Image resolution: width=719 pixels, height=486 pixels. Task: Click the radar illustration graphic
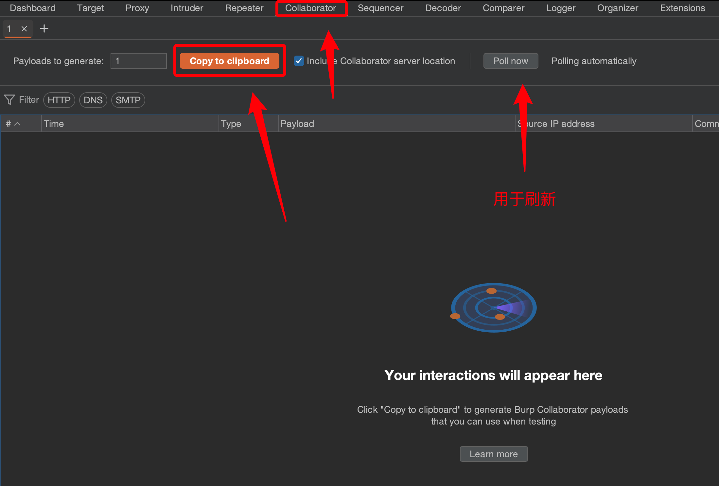pos(493,307)
